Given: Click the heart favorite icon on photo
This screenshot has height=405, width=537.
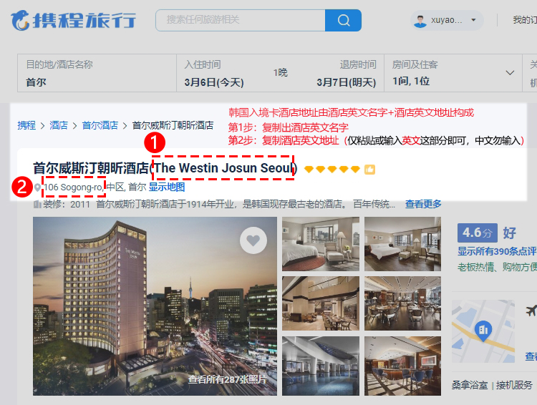Looking at the screenshot, I should coord(253,240).
